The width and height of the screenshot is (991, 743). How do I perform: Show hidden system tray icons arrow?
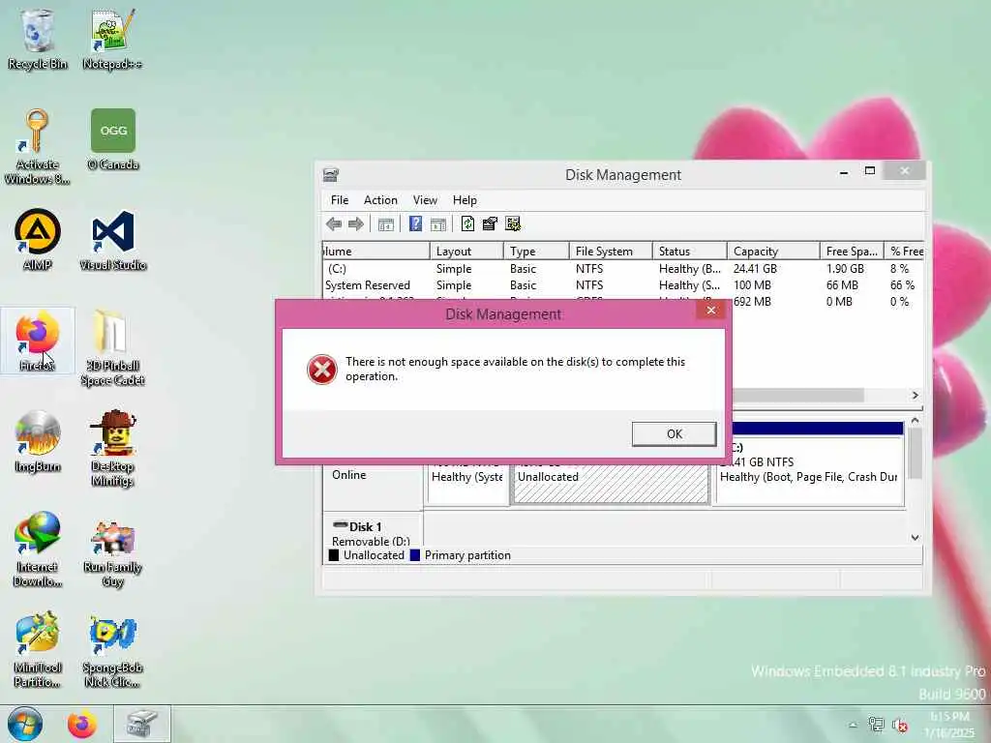point(853,725)
